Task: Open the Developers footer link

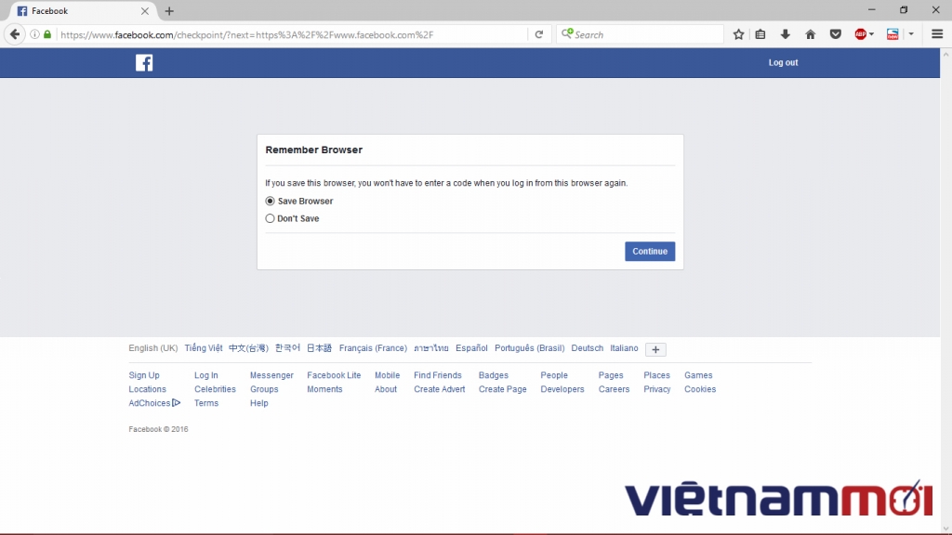Action: 562,389
